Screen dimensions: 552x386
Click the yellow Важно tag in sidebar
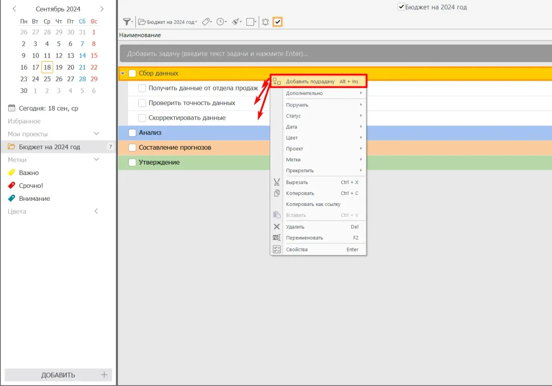29,173
